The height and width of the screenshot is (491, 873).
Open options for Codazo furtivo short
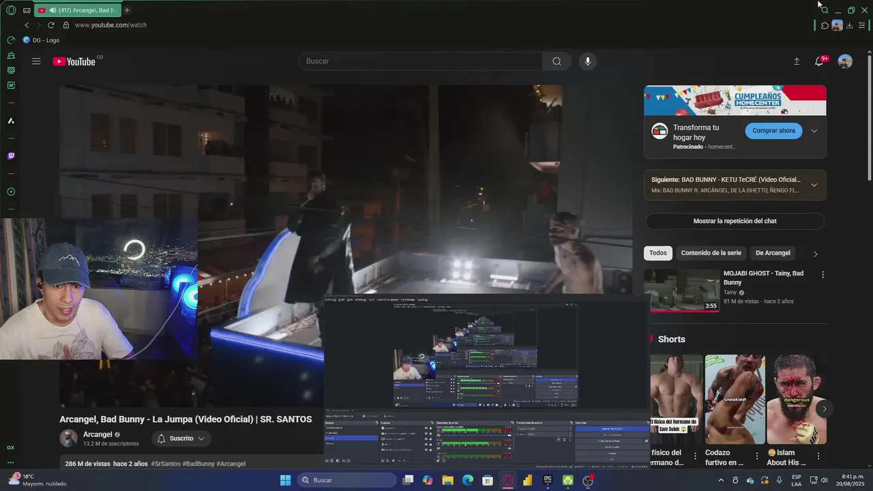coord(756,456)
